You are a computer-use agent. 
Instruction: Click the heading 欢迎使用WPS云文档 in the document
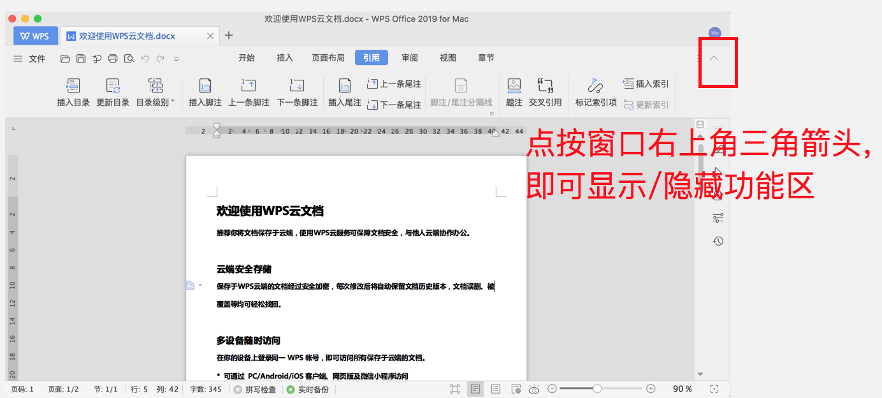pos(270,211)
